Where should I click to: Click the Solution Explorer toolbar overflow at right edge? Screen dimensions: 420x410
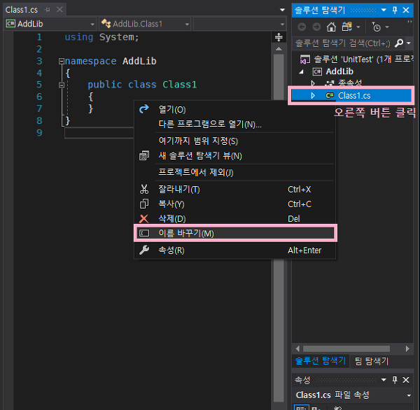click(x=409, y=22)
